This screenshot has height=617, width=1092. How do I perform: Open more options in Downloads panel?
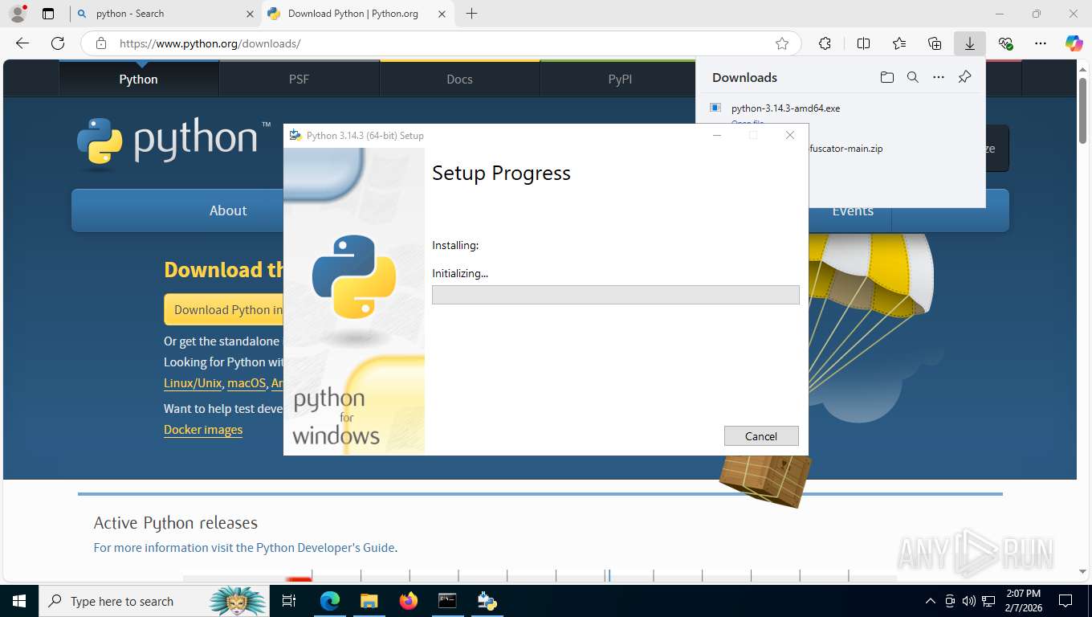click(x=939, y=77)
